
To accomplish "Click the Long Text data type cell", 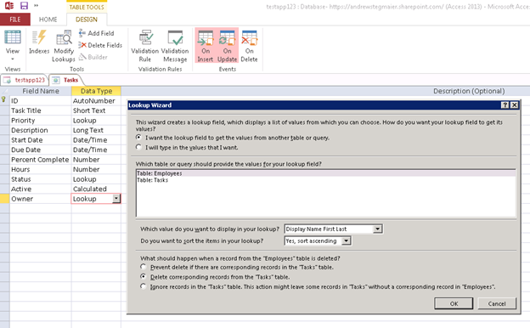I will coord(96,130).
